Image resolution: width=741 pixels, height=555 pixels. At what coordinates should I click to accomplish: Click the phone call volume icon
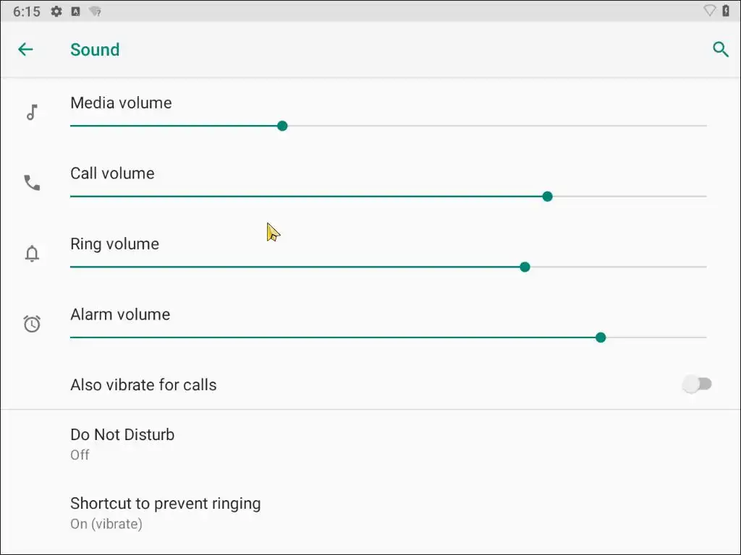(32, 183)
